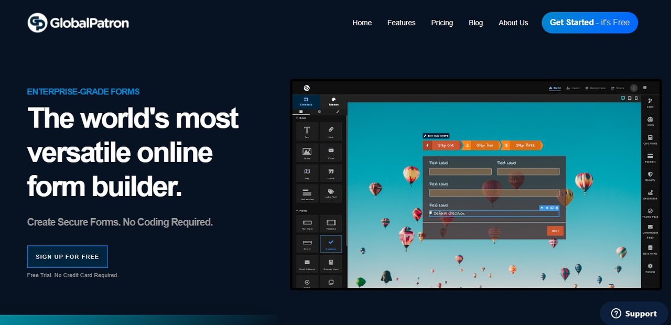This screenshot has height=325, width=671.
Task: Choose the Number Input form element
Action: 331,264
